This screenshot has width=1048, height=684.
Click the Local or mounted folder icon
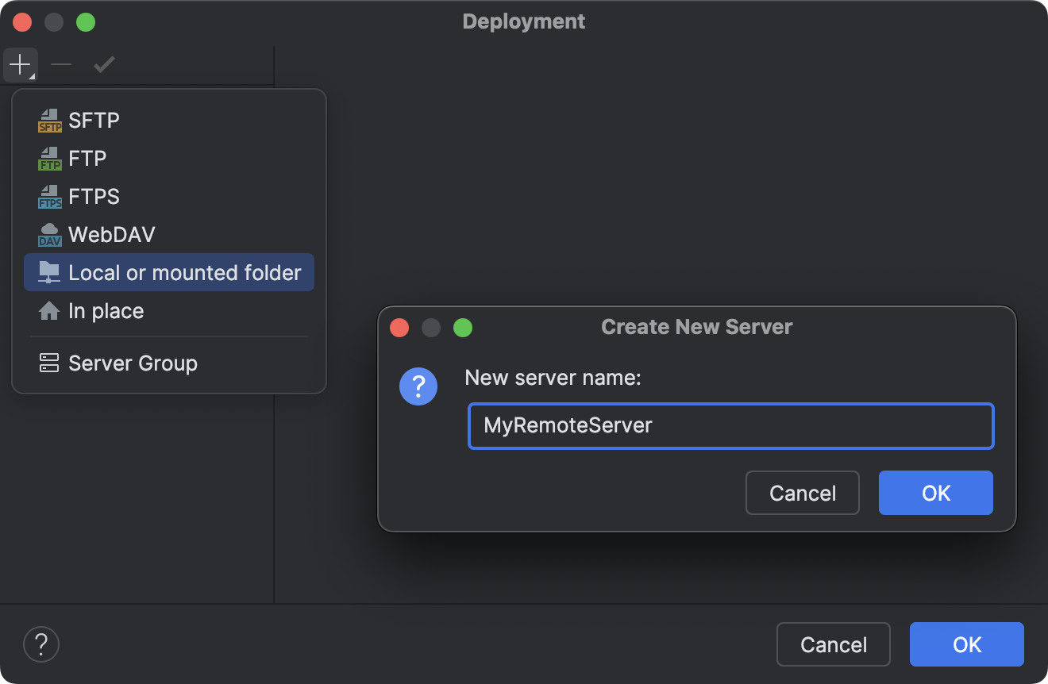coord(49,272)
